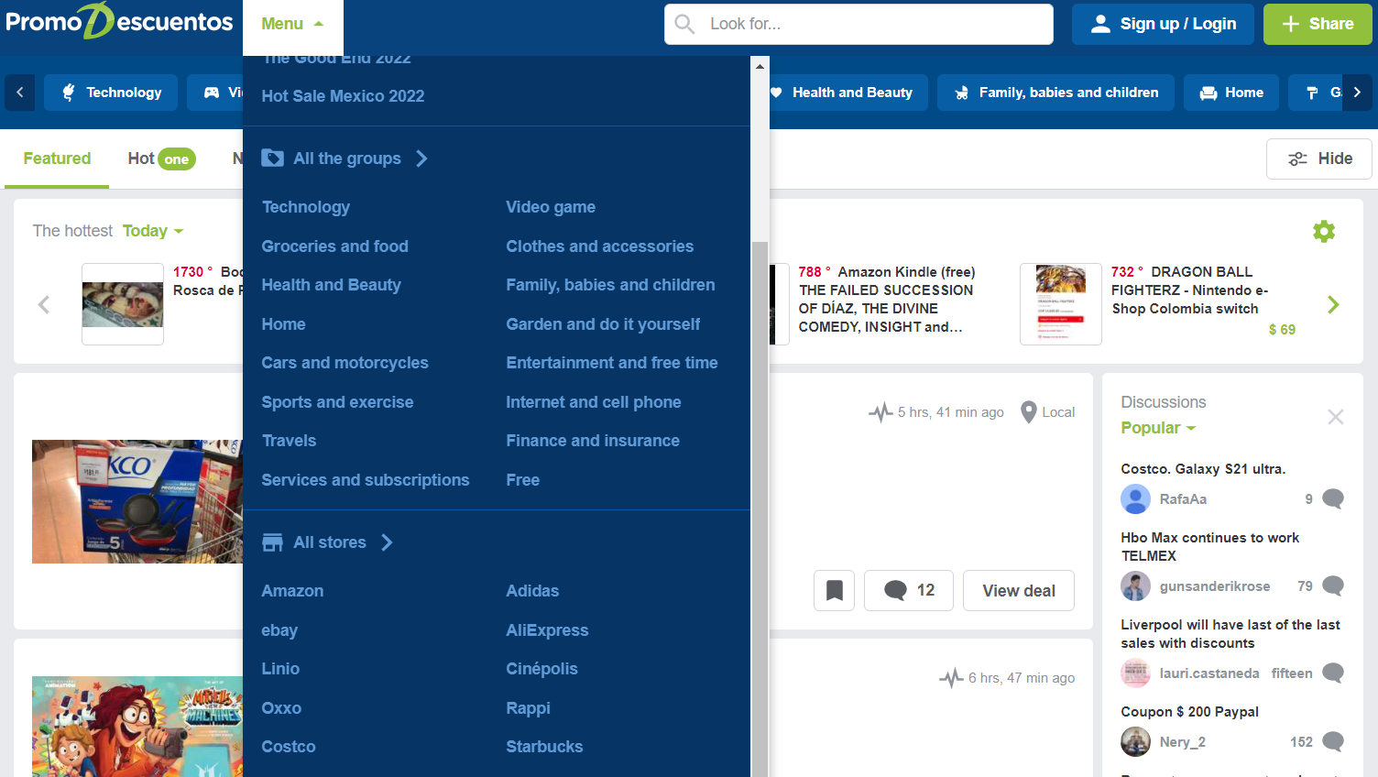The image size is (1378, 777).
Task: Open Sports and exercise group
Action: pyautogui.click(x=337, y=402)
